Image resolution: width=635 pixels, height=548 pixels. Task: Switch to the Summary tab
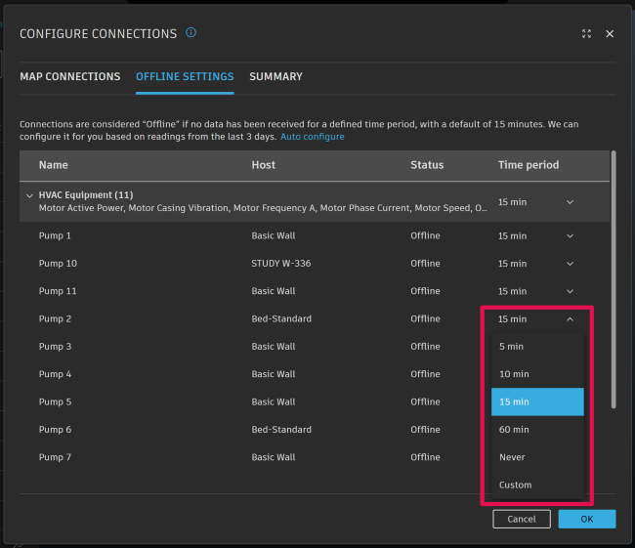[x=275, y=76]
